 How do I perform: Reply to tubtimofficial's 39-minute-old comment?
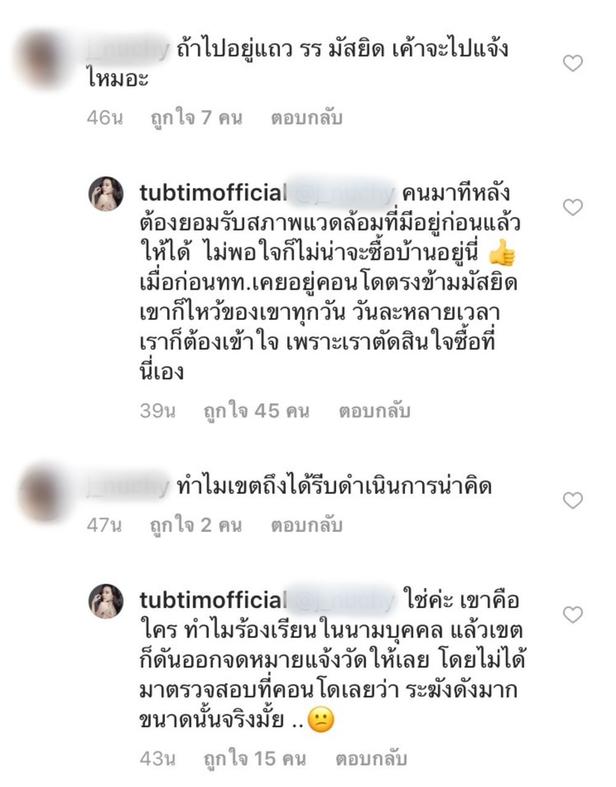(374, 411)
